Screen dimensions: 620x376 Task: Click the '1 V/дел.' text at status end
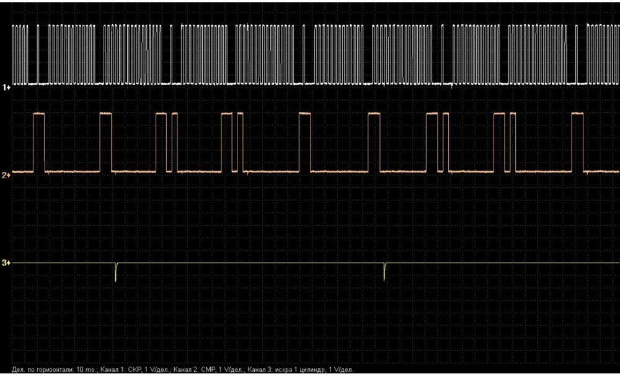pos(339,370)
